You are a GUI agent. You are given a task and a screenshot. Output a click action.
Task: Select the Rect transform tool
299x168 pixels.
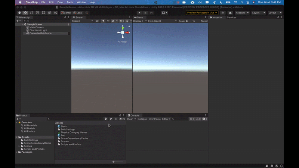[43, 13]
